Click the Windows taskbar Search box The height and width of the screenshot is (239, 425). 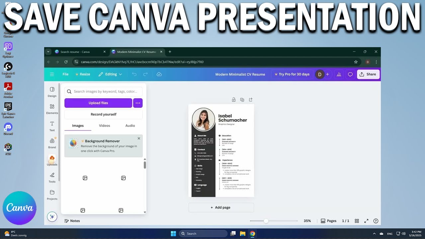[x=204, y=234]
